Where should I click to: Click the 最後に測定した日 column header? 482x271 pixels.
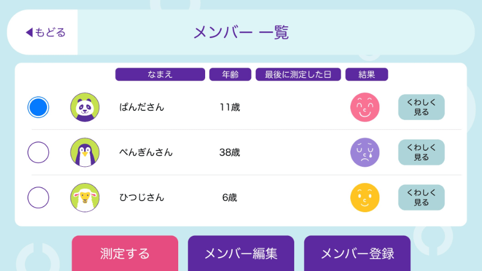tap(298, 74)
